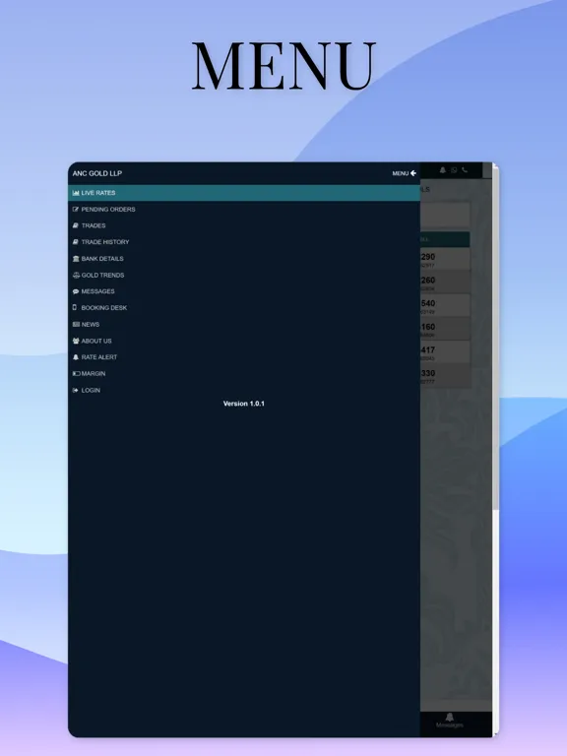
Task: Click the Pending Orders edit icon
Action: point(76,210)
